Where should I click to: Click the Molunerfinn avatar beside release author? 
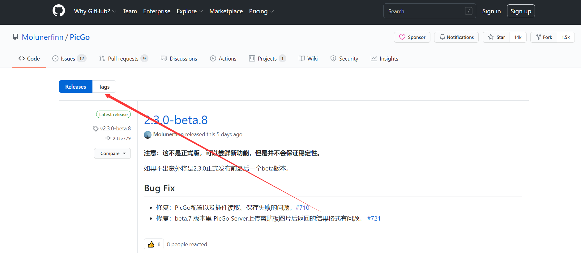point(147,135)
